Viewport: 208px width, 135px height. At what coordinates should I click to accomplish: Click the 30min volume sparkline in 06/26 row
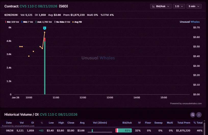[x=100, y=131]
